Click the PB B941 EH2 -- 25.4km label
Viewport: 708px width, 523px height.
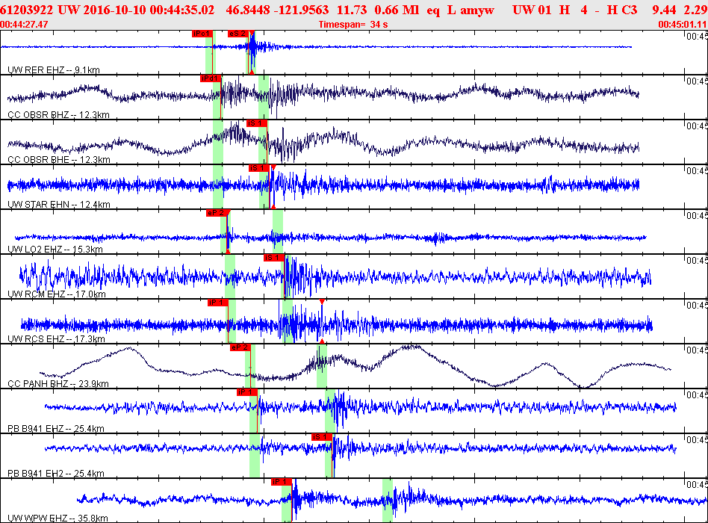(56, 474)
